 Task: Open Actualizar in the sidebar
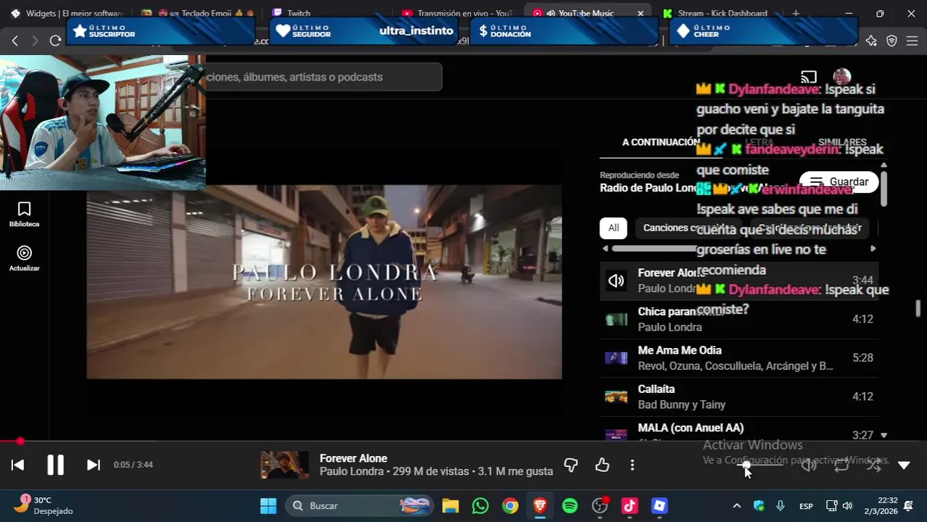24,259
